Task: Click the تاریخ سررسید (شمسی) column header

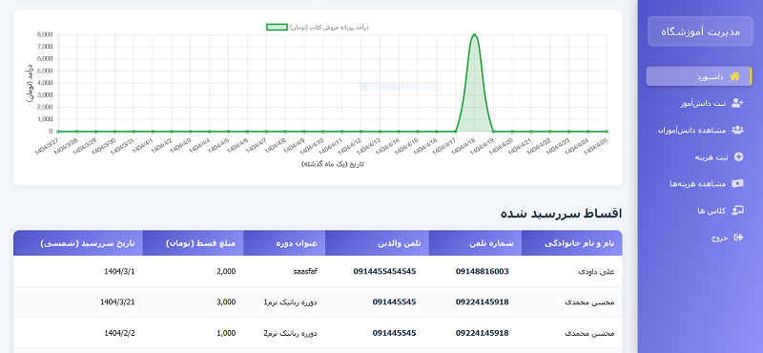Action: tap(78, 243)
